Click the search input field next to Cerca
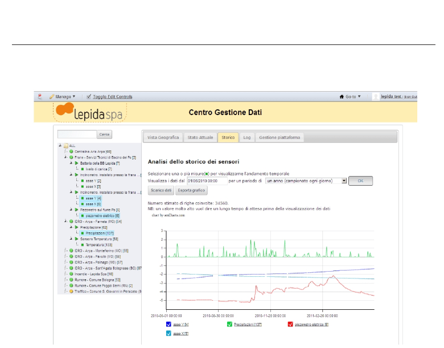 click(x=77, y=134)
